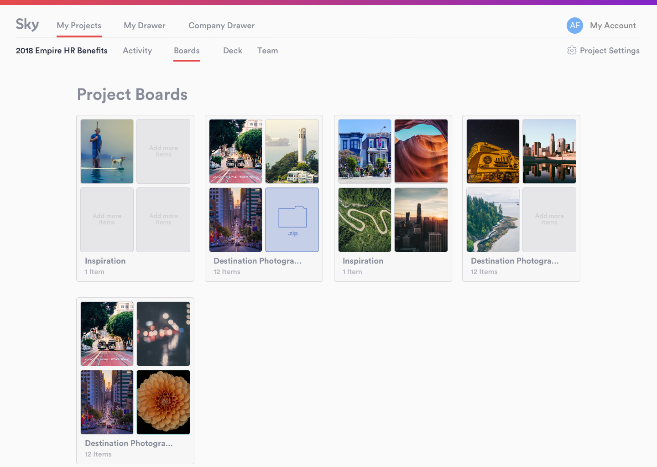Open the Coit Tower photo thumbnail
The height and width of the screenshot is (467, 657).
(292, 151)
